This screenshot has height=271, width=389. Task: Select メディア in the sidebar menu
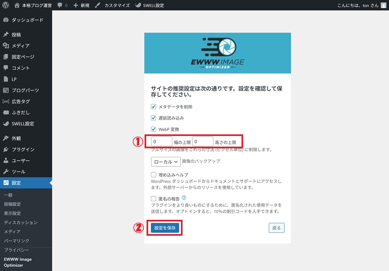click(x=20, y=46)
